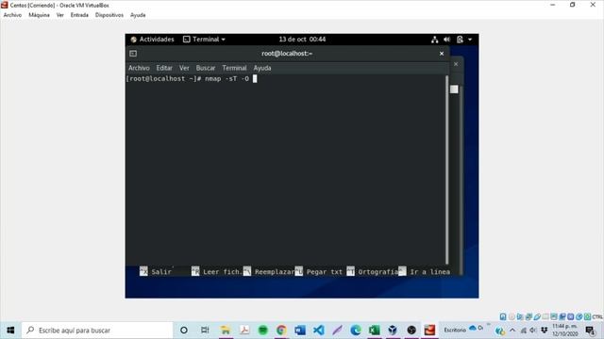Click the Escribe aquí para buscar box
604x339 pixels.
[97, 331]
